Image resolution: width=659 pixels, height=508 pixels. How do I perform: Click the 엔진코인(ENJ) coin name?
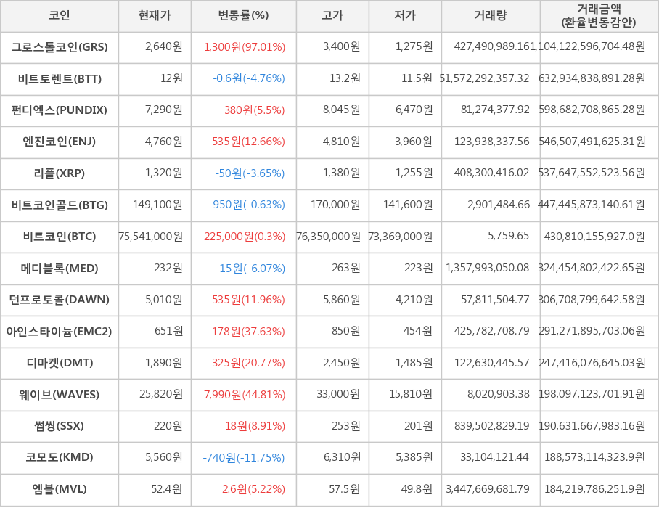tap(60, 142)
